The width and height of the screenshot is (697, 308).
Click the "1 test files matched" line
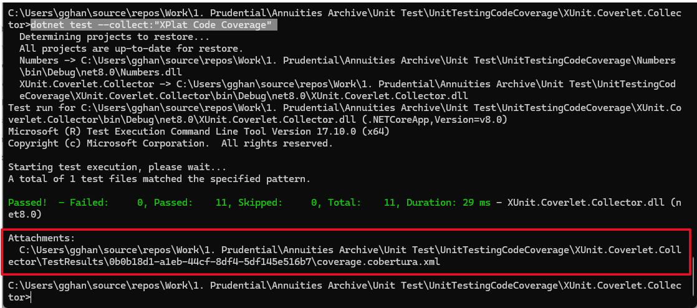159,179
